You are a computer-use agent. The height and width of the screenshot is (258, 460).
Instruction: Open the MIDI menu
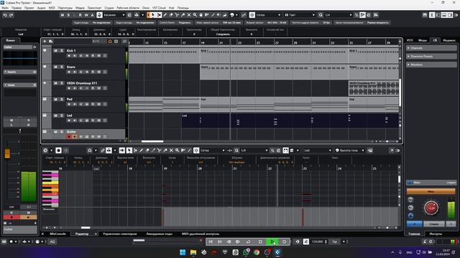pos(52,8)
